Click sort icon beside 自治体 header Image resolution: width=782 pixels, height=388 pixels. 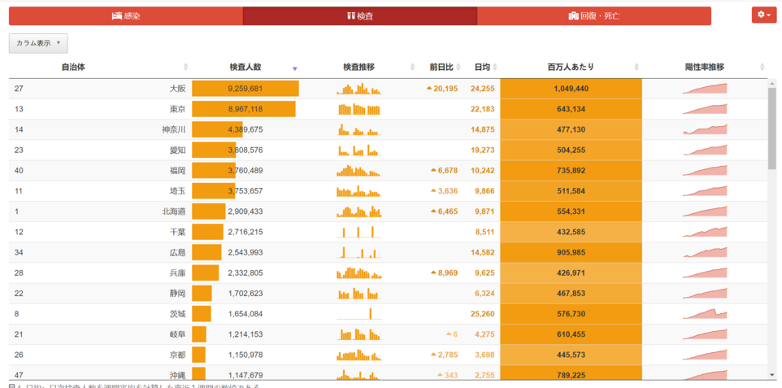coord(185,68)
